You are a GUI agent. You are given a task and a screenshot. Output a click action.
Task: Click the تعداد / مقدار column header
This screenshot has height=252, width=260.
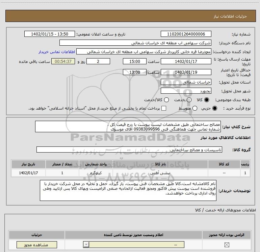click(x=62, y=164)
